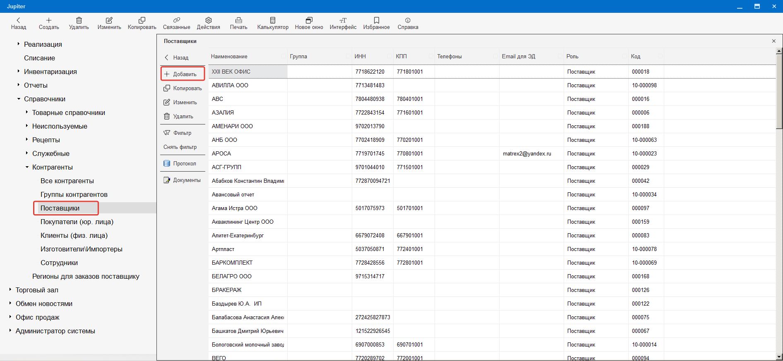Sort by the Наименование column header
Image resolution: width=783 pixels, height=361 pixels.
click(229, 56)
